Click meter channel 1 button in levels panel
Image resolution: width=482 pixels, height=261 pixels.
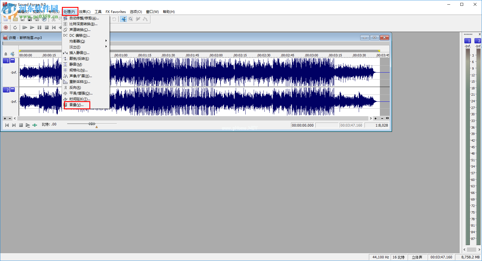(468, 41)
